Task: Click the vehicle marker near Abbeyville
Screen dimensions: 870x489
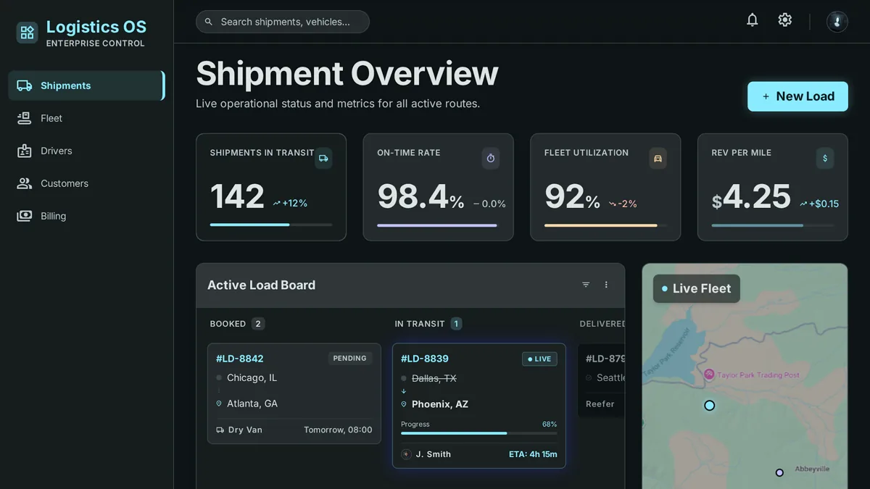Action: (x=779, y=472)
